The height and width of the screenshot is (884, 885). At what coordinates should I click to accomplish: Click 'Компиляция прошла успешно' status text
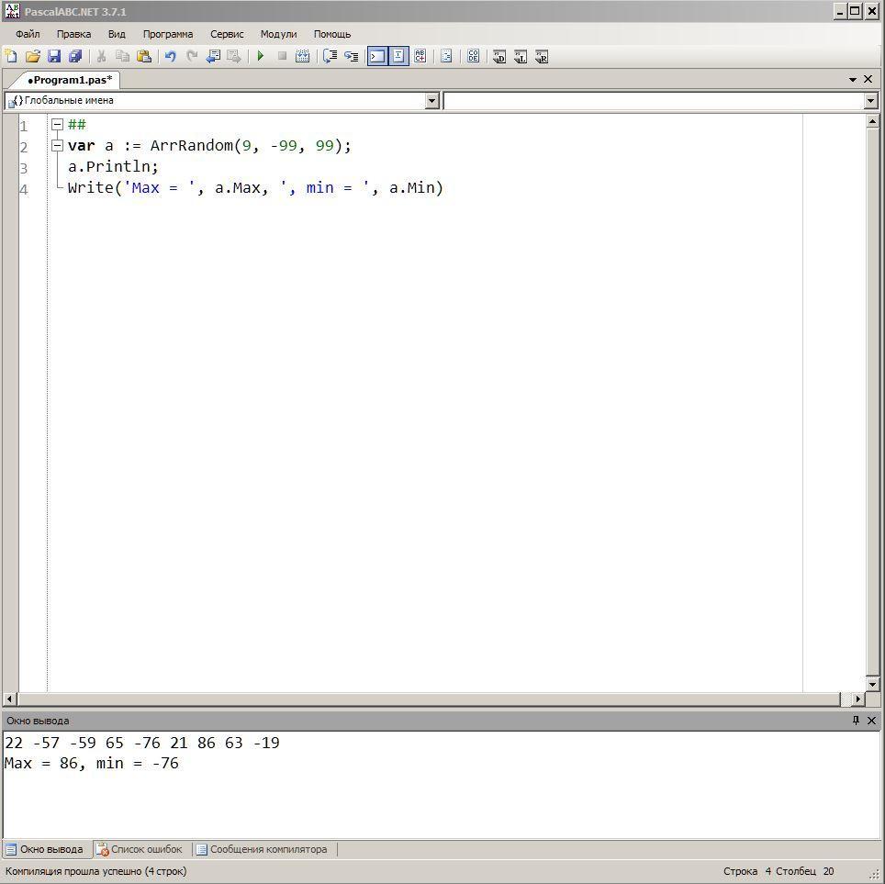96,871
